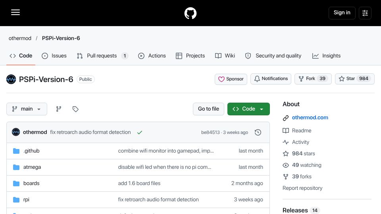Click the Fork count 39 badge

(322, 78)
